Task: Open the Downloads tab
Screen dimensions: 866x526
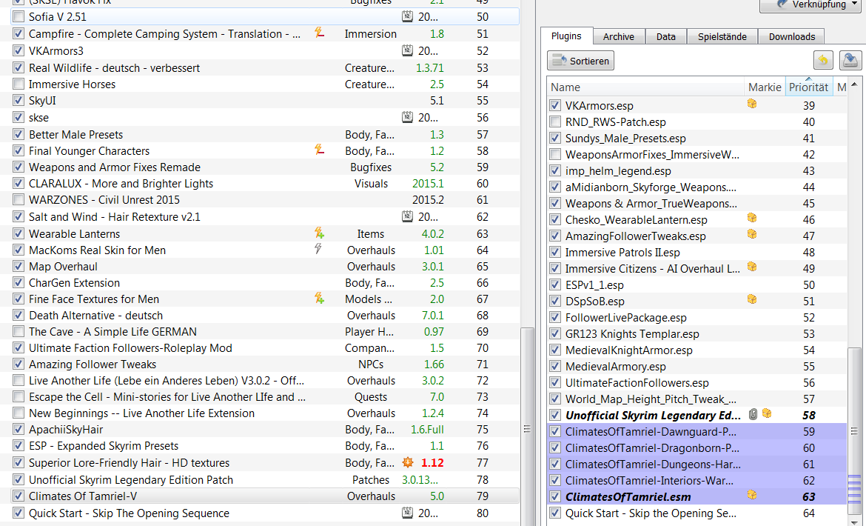Action: 791,36
